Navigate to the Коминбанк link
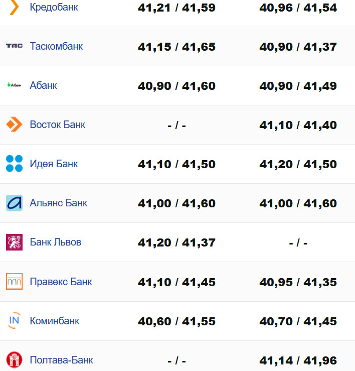Screen dimensions: 355x371 (x=54, y=321)
